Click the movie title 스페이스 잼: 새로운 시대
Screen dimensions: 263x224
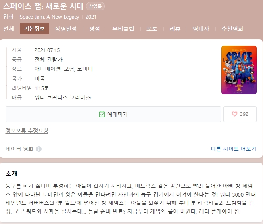(x=43, y=6)
